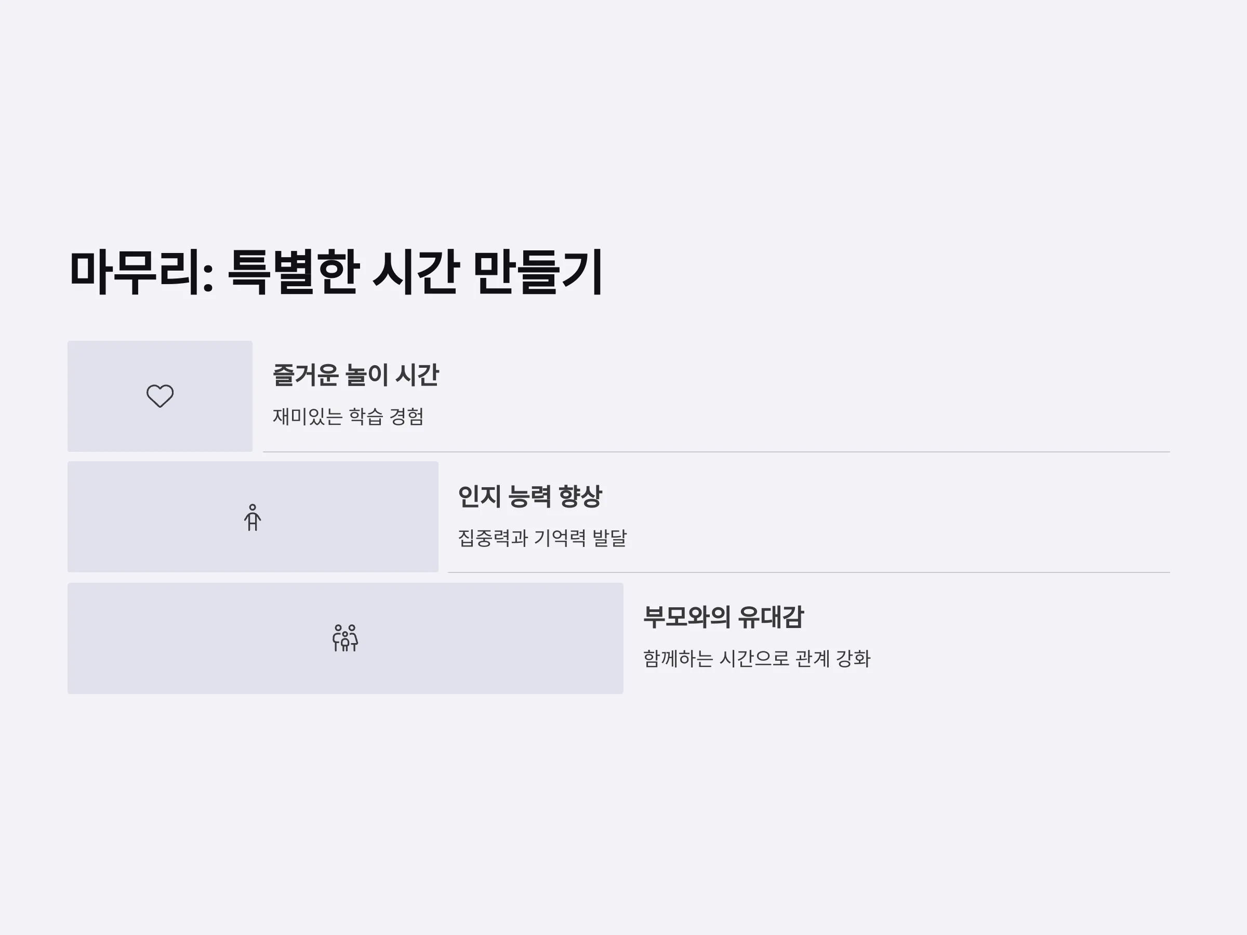The height and width of the screenshot is (935, 1247).
Task: Click the word 만들기 in the slide title
Action: pyautogui.click(x=539, y=272)
